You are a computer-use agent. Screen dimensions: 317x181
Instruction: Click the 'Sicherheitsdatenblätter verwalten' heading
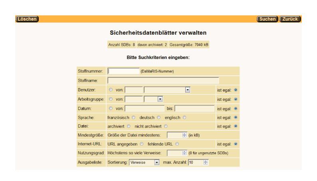click(x=158, y=33)
